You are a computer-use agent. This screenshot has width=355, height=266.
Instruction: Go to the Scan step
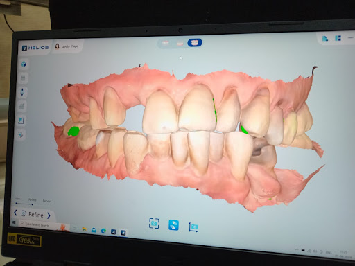click(x=17, y=199)
